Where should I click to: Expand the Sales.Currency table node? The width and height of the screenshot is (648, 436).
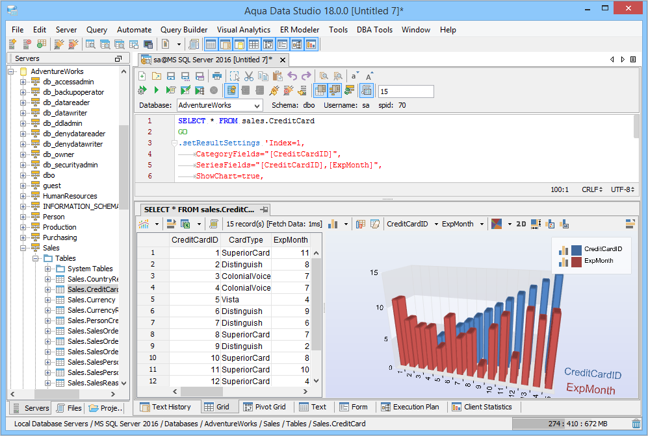point(48,300)
